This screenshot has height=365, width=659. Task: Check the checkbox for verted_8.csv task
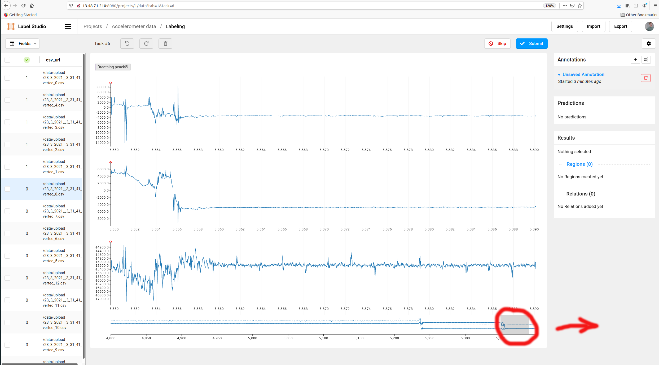coord(7,189)
